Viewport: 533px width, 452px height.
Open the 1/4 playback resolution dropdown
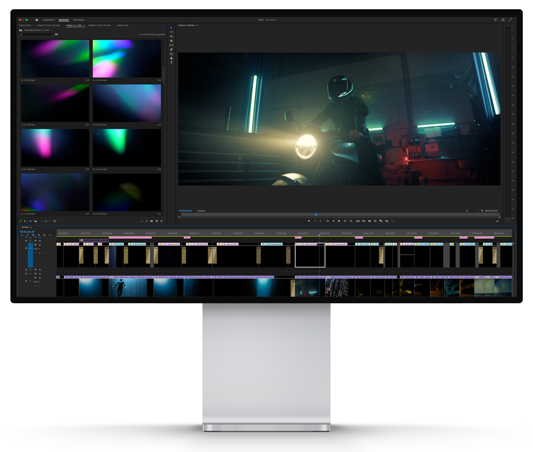[471, 210]
